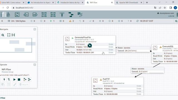The height and width of the screenshot is (100, 178).
Task: Select the Process Group toolbar icon
Action: [x=44, y=14]
